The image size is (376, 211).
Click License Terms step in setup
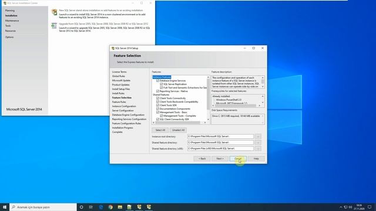click(x=119, y=72)
